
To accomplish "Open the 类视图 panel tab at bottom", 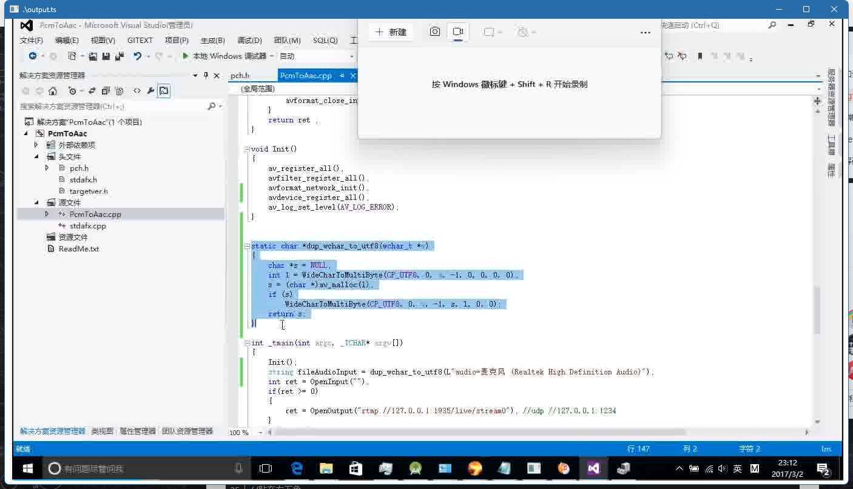I will [x=102, y=431].
